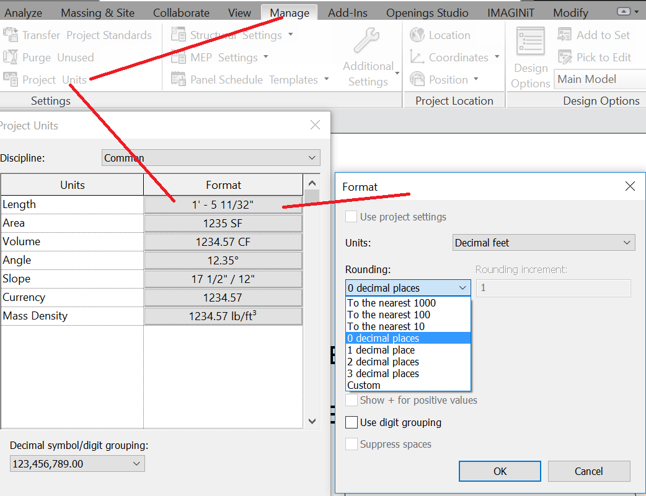Click Cancel in the Format dialog
Screen dimensions: 646x496
coord(588,471)
